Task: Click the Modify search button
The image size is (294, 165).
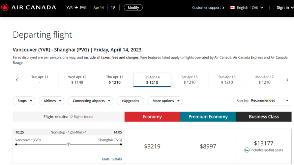Action: point(133,8)
